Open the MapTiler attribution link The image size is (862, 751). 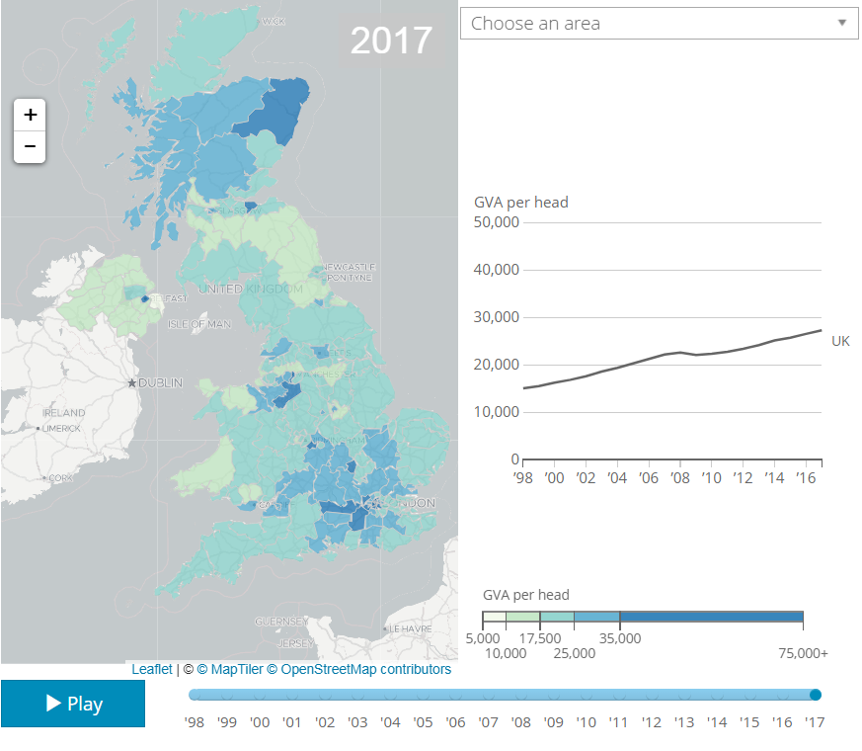click(230, 669)
